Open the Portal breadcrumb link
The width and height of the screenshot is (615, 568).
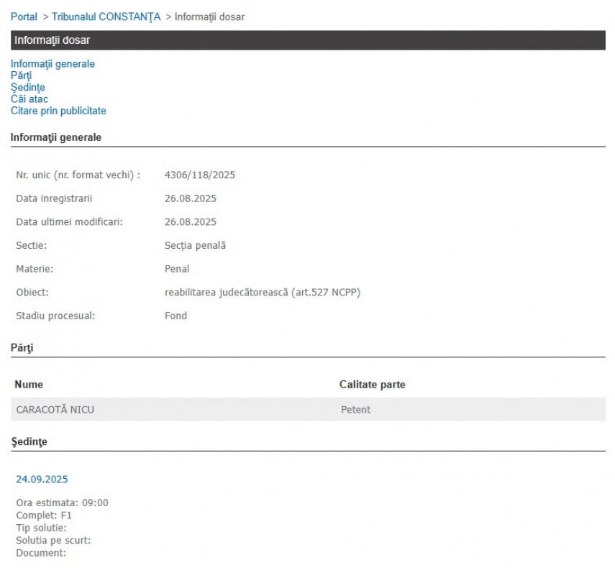click(x=24, y=17)
